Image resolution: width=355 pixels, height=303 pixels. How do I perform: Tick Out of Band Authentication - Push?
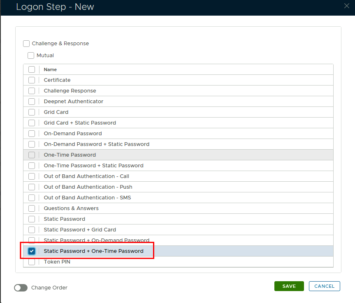click(x=32, y=187)
